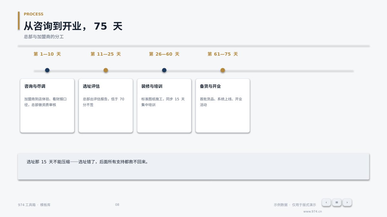Image resolution: width=387 pixels, height=217 pixels.
Task: Click the footer text 974 工具箱 · 模板库
Action: pos(34,205)
